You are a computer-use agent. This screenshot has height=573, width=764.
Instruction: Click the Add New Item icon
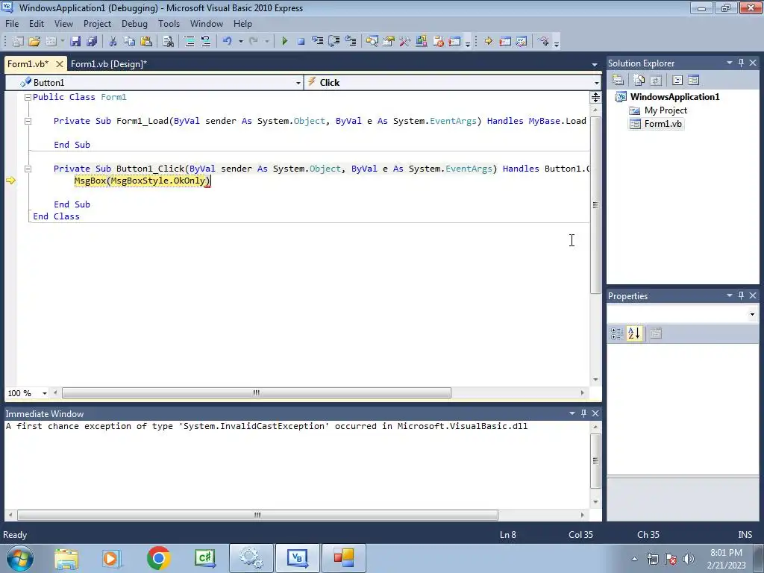[x=51, y=42]
